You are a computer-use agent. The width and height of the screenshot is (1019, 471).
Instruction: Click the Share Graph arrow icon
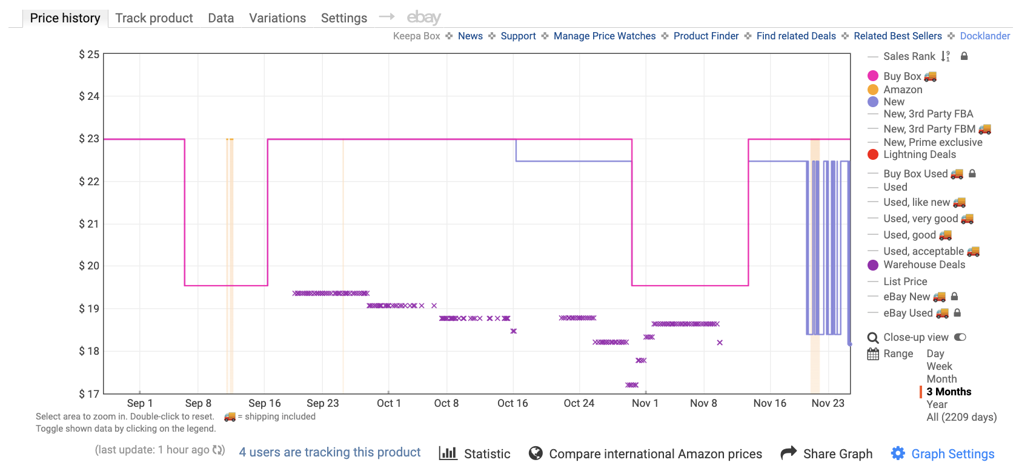coord(788,453)
